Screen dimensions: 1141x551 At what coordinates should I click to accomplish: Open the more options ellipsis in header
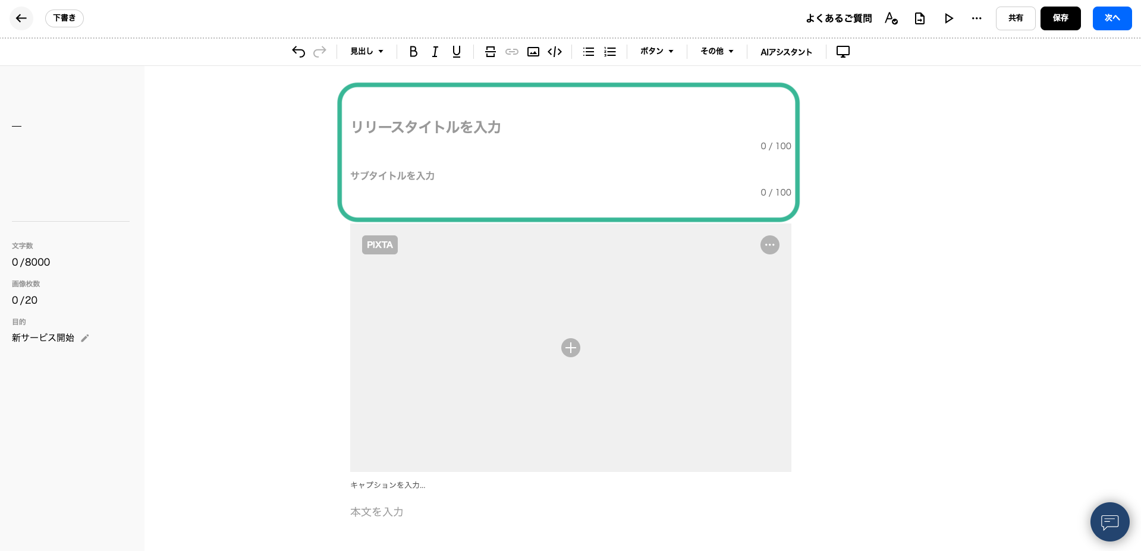(977, 18)
